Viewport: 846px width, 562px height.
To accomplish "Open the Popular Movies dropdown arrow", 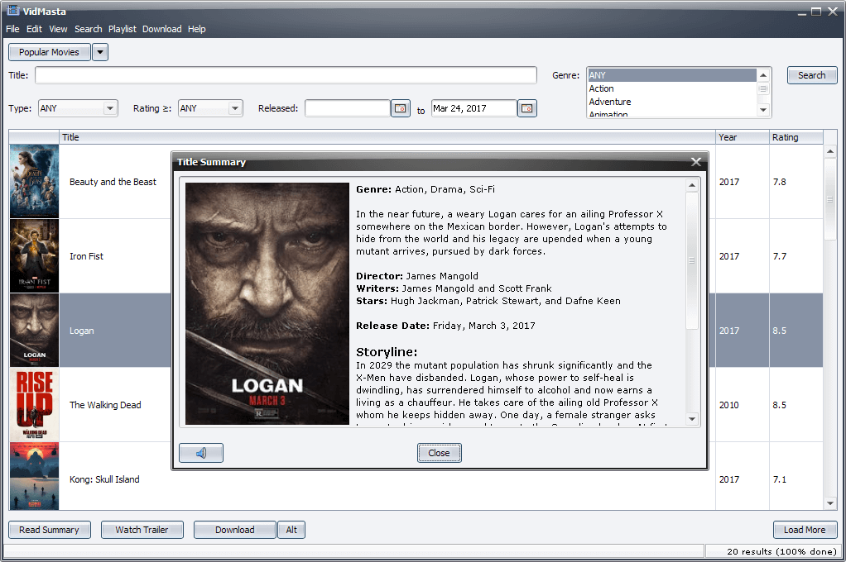I will [99, 51].
